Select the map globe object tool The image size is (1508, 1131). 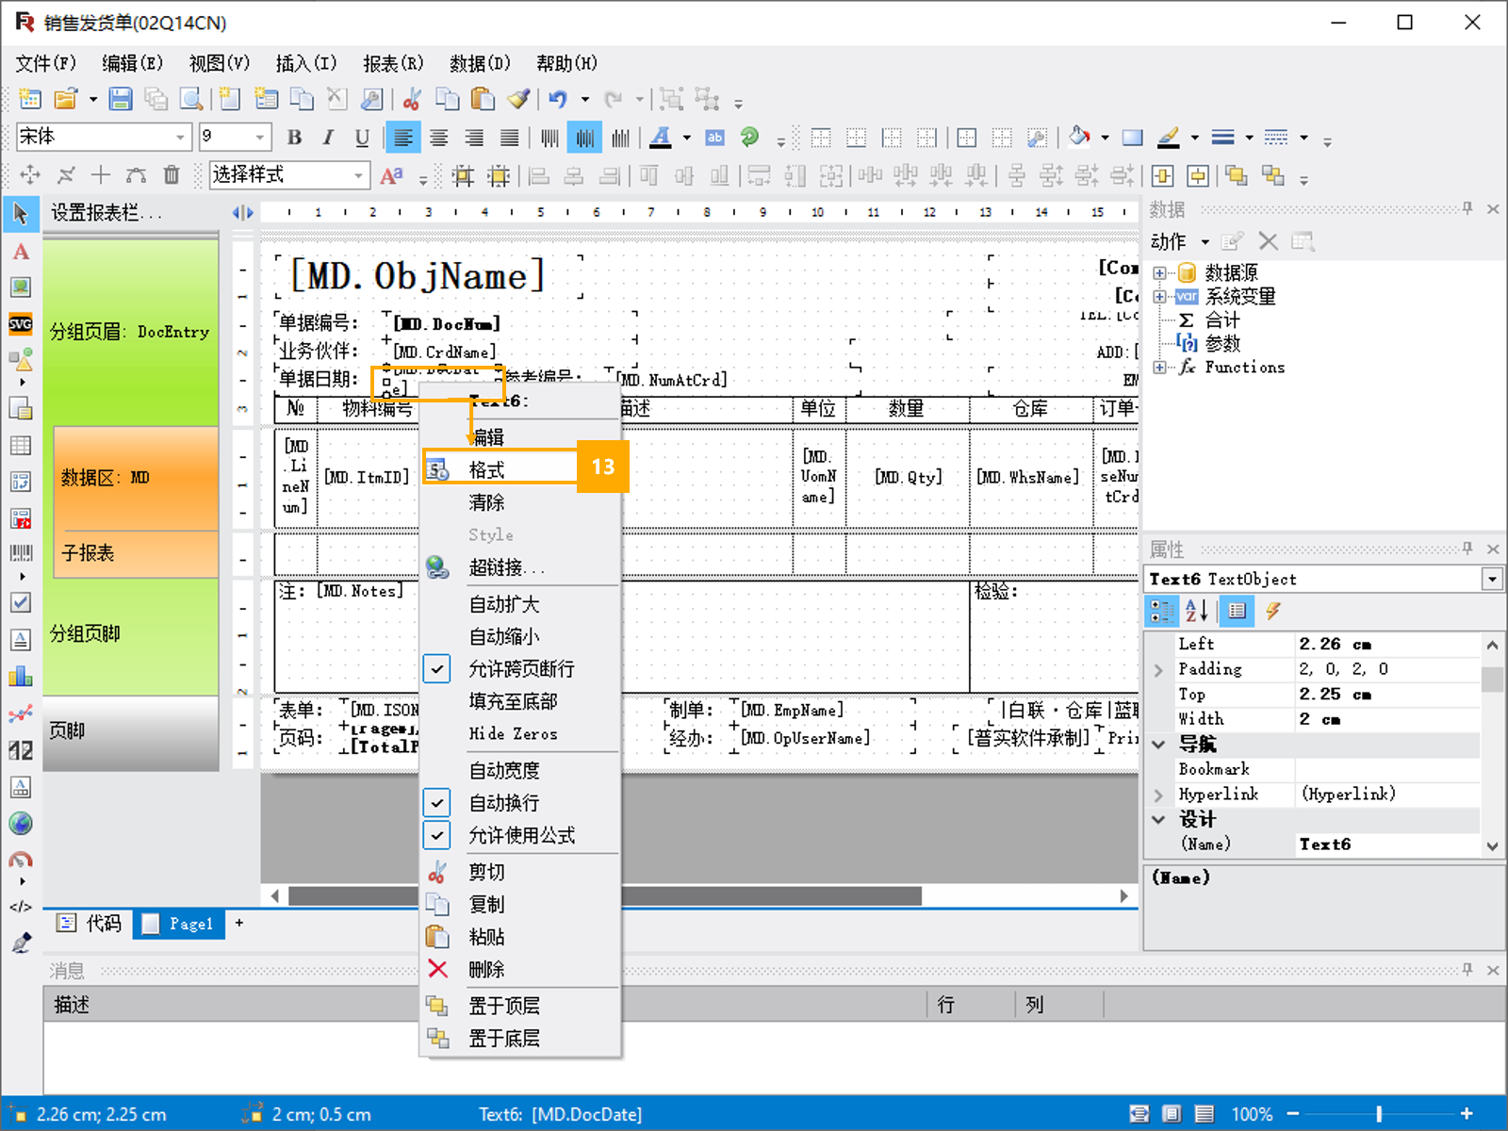(x=21, y=823)
